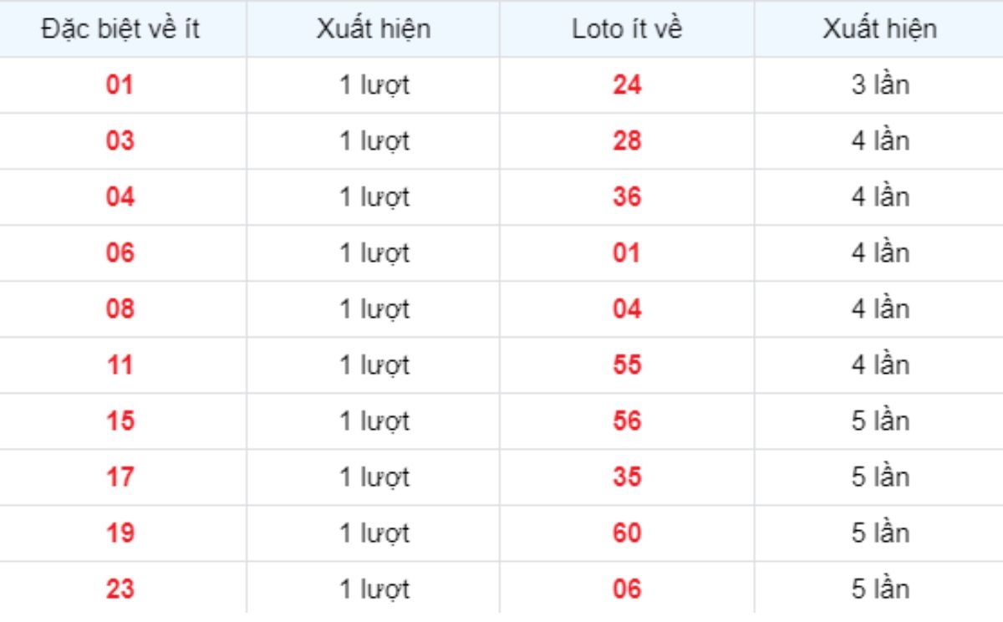
Task: Select red number 01 in special column
Action: [120, 84]
